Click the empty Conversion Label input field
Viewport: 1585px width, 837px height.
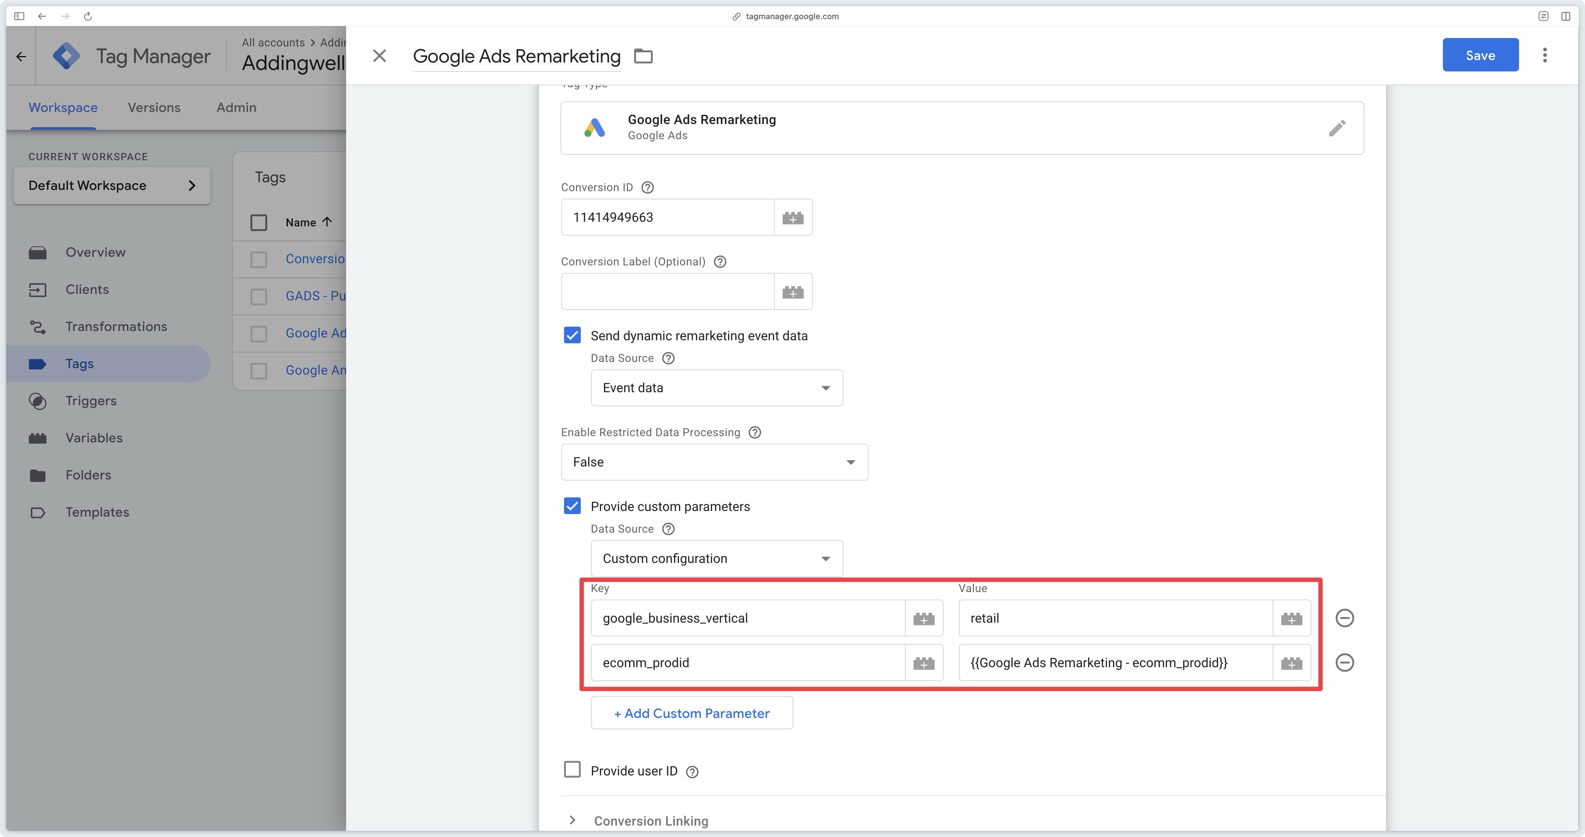click(668, 291)
